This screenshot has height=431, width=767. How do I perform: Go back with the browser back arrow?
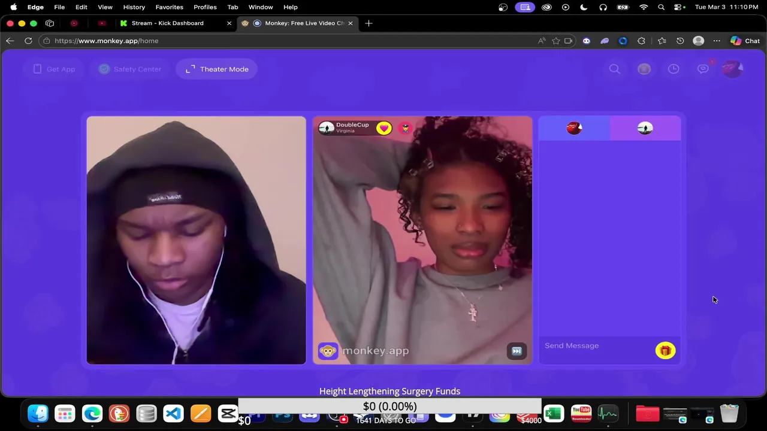coord(10,41)
